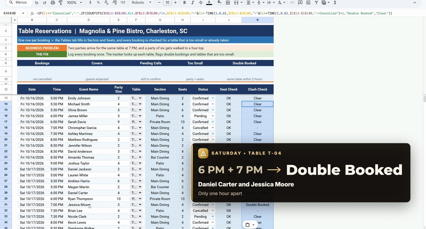Viewport: 426px width, 229px height.
Task: Collapse the toolbar with the chevron
Action: pos(415,3)
